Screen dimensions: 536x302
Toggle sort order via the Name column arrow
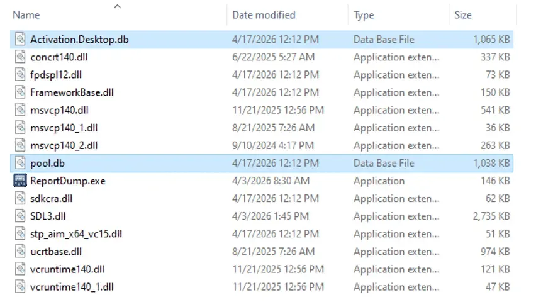[x=117, y=6]
